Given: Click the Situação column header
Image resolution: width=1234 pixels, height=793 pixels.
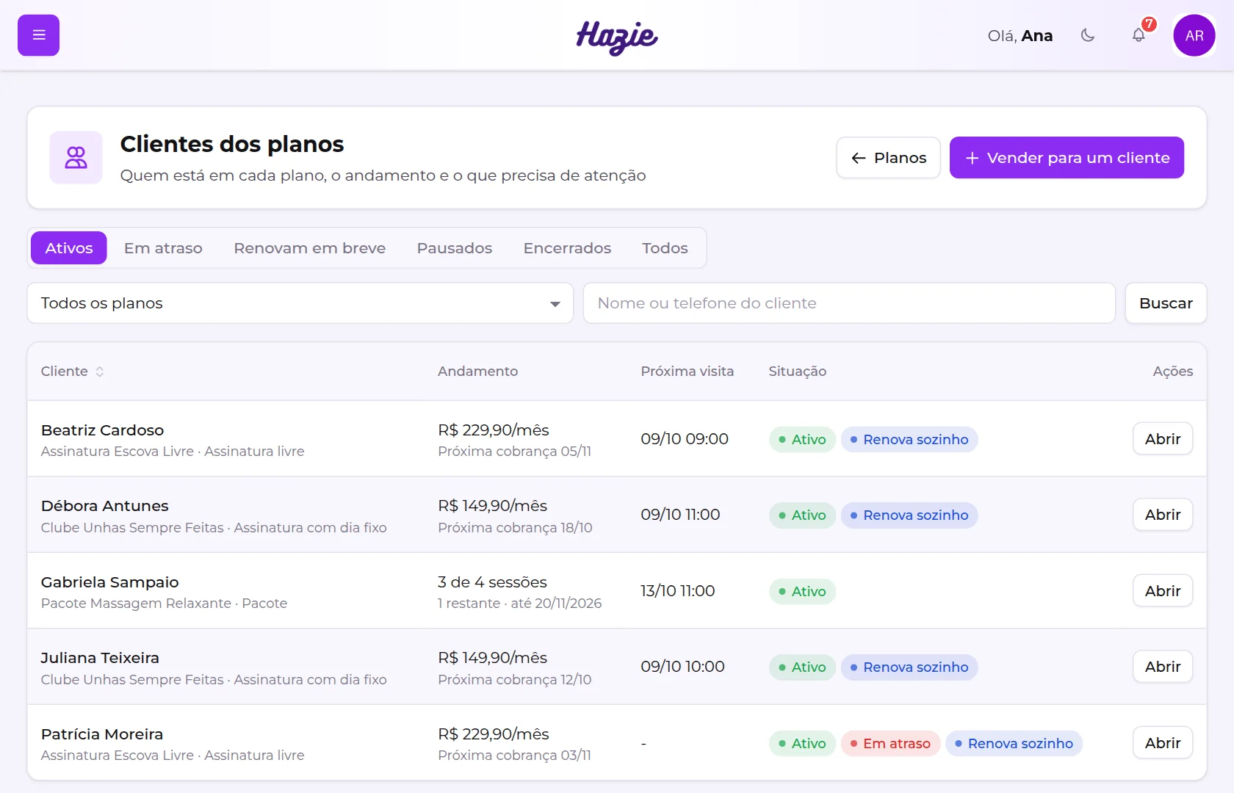Looking at the screenshot, I should point(797,372).
